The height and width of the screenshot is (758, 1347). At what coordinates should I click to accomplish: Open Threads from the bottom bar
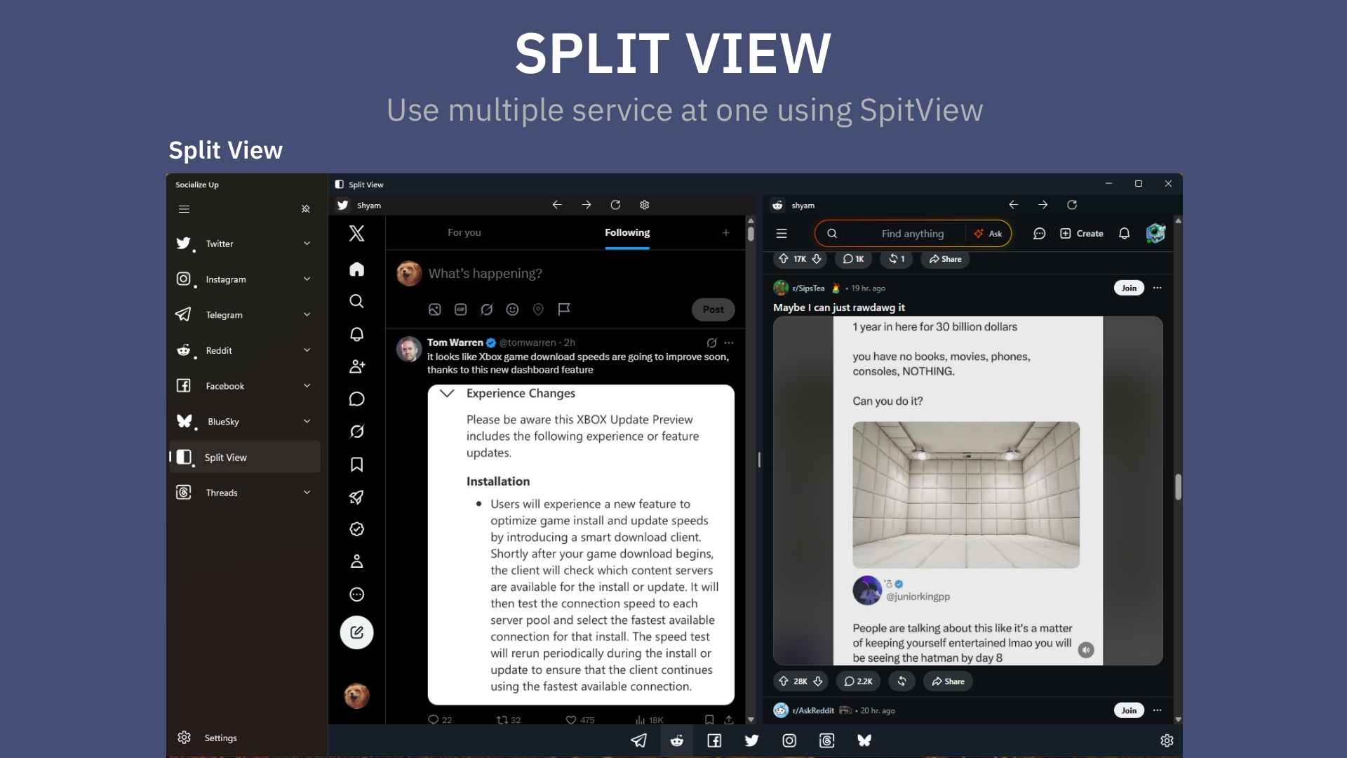click(826, 740)
